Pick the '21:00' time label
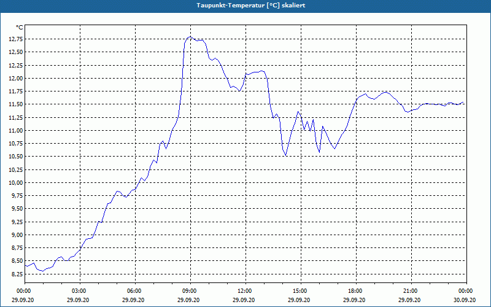Screen dimensions: 491x307 coord(411,291)
